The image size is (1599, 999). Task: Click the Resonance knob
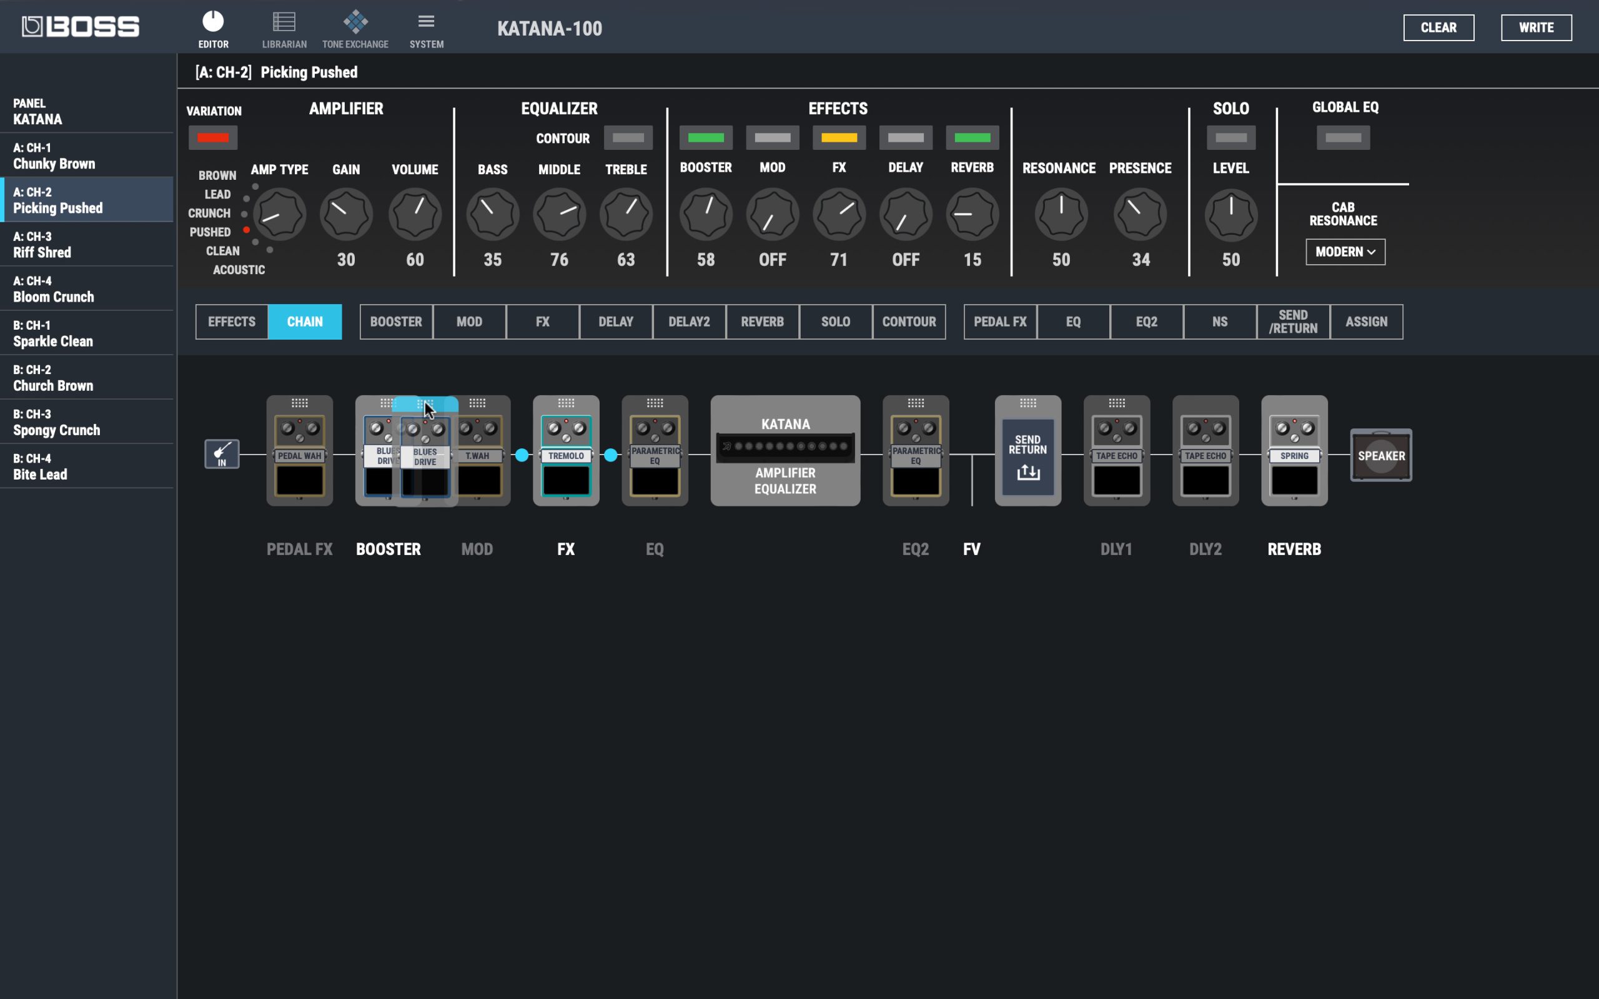pyautogui.click(x=1061, y=214)
